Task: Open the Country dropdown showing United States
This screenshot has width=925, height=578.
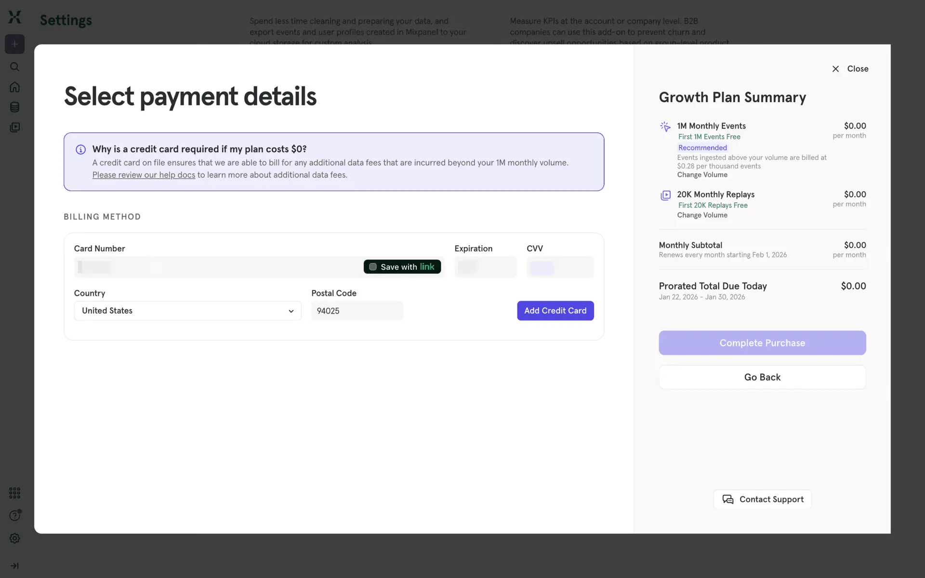Action: 187,311
